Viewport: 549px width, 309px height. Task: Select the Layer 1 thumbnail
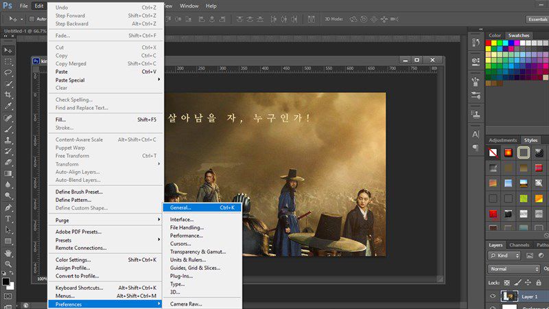[x=509, y=297]
